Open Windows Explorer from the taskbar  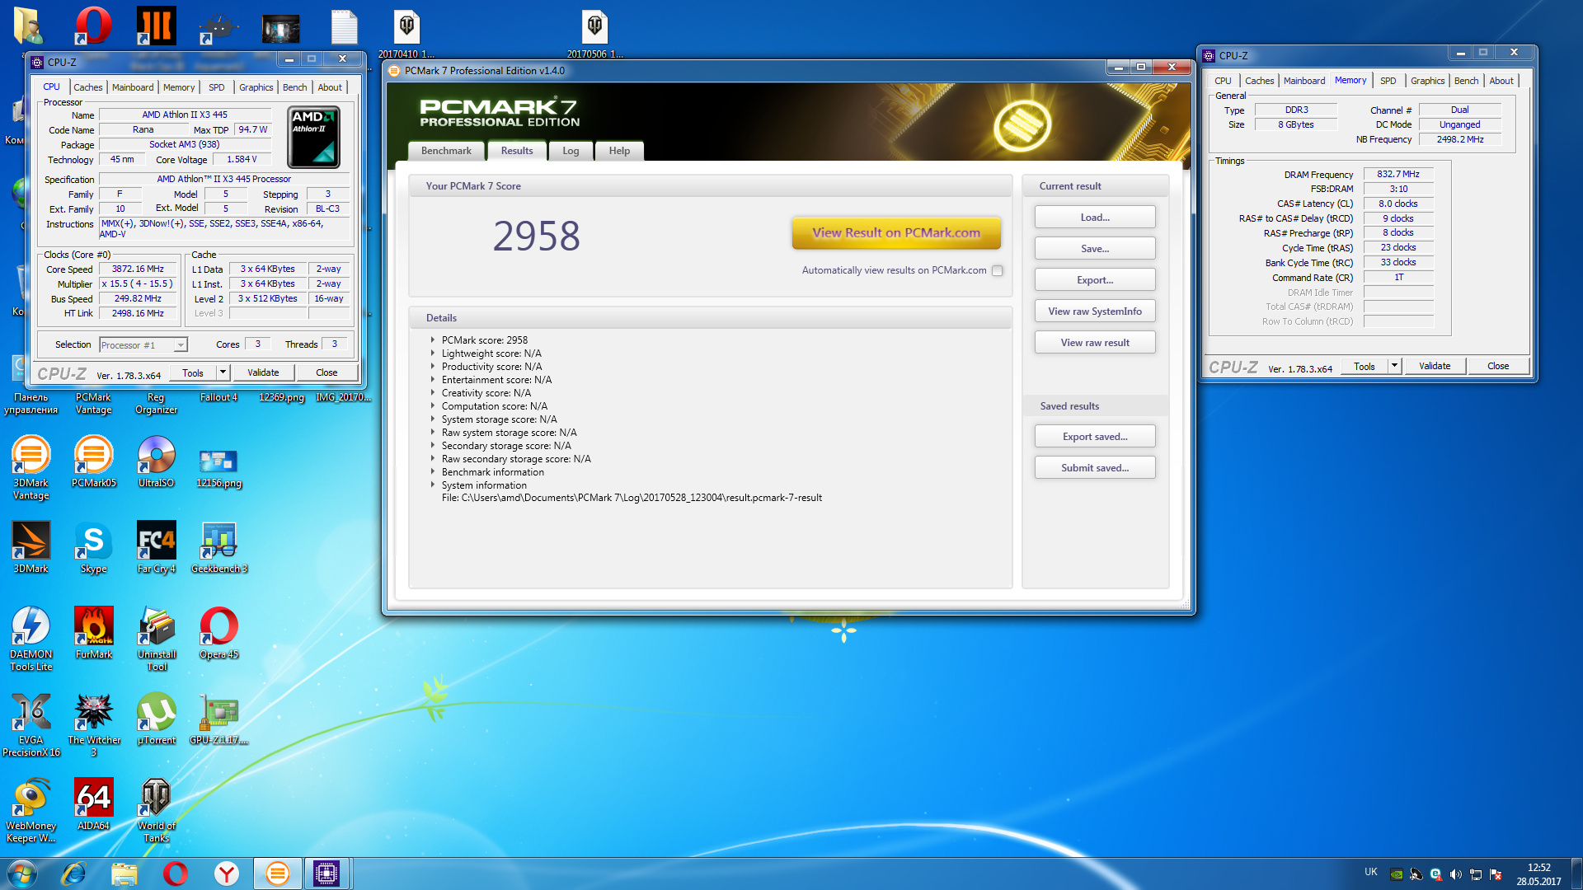point(124,874)
